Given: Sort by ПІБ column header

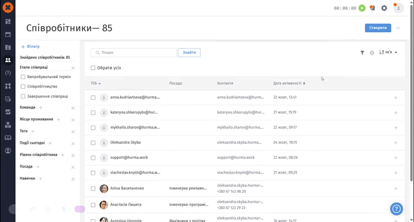Looking at the screenshot, I should click(95, 84).
